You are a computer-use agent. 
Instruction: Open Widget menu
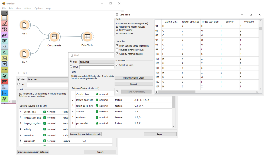[x=27, y=9]
